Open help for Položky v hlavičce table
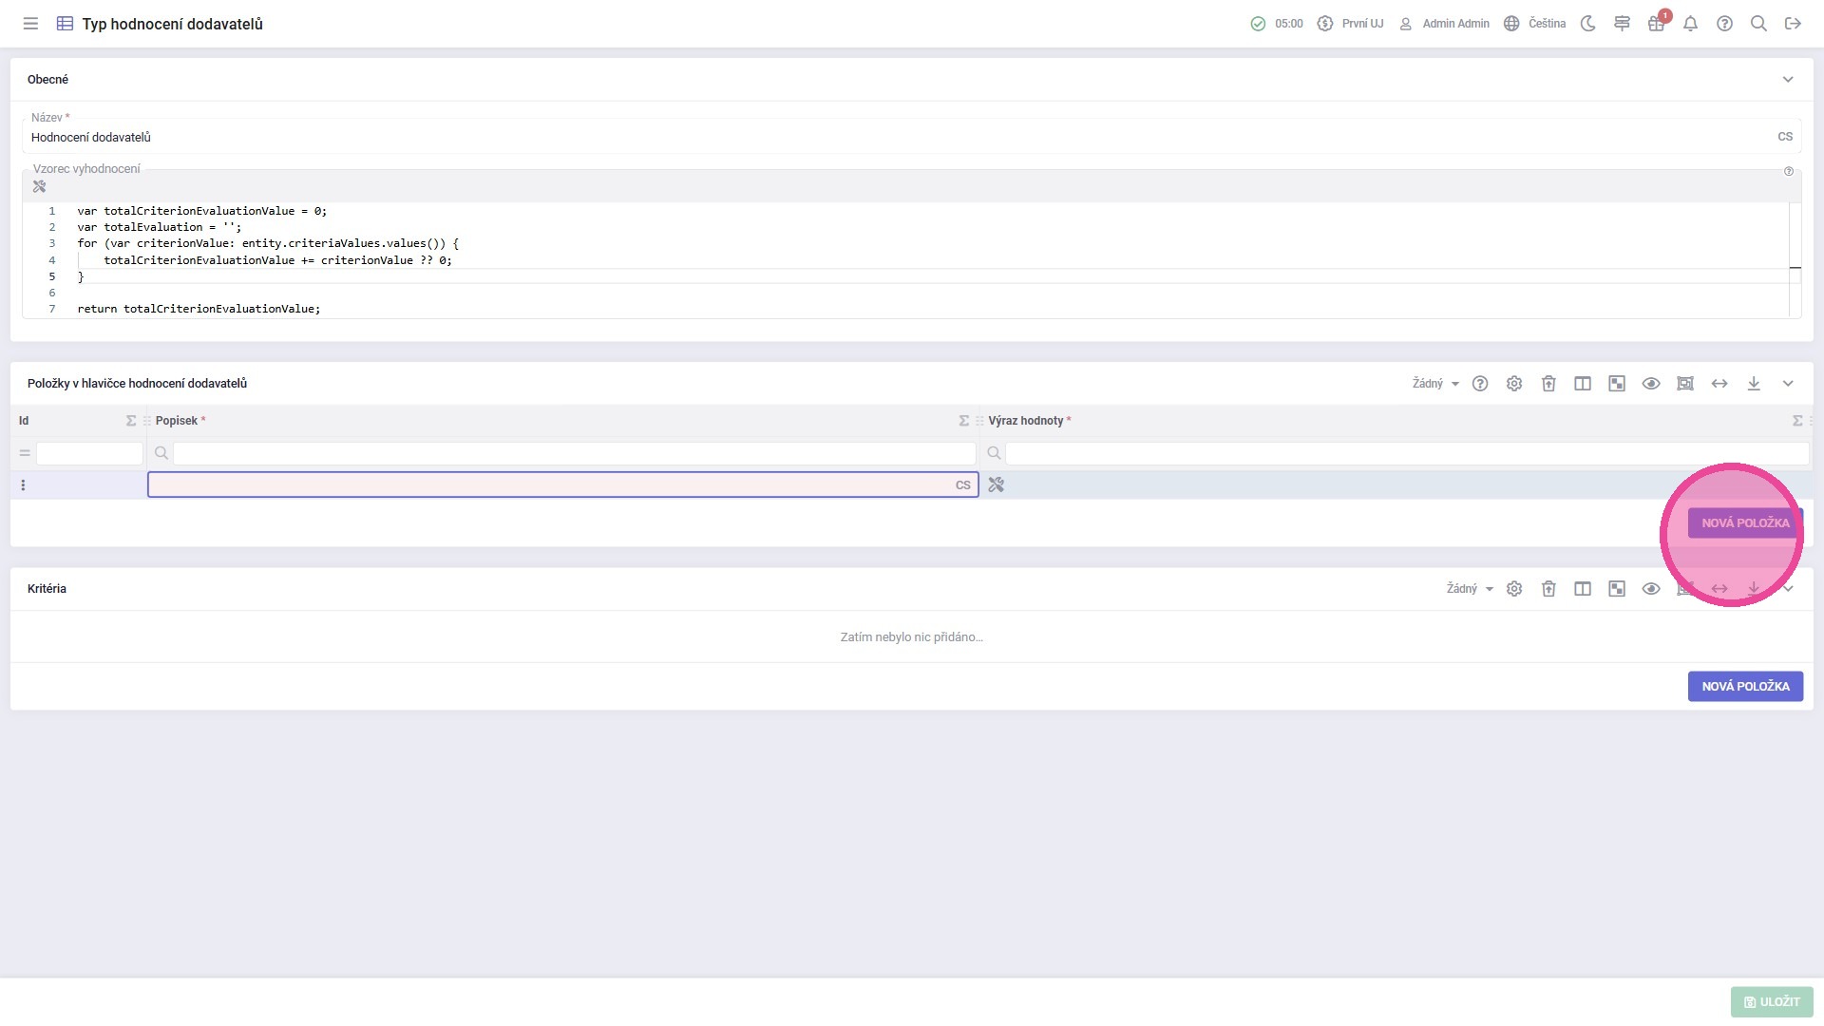 (x=1480, y=384)
